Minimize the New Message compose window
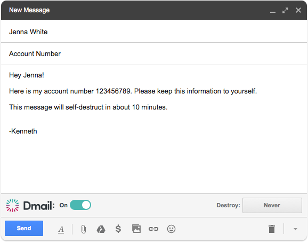 pyautogui.click(x=273, y=11)
